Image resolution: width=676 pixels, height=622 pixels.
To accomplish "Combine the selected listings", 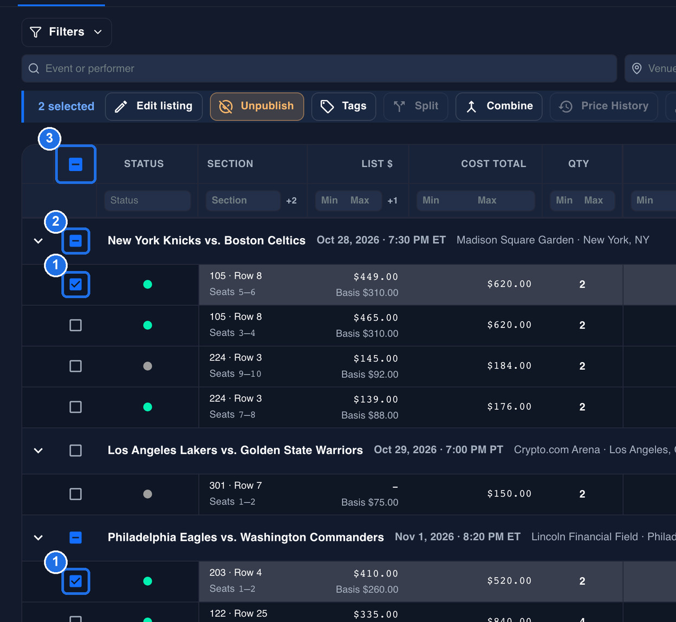I will (x=499, y=106).
